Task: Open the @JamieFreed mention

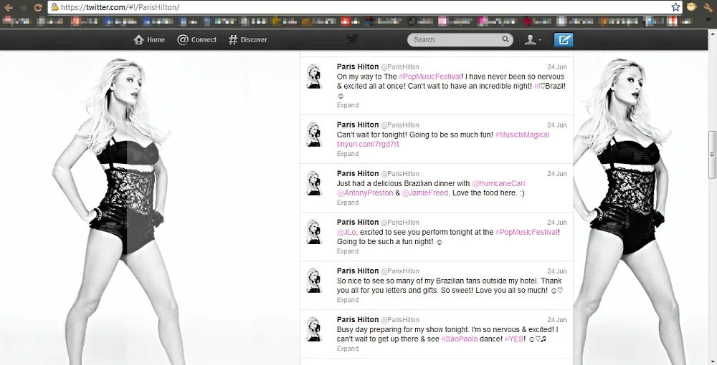Action: click(425, 193)
